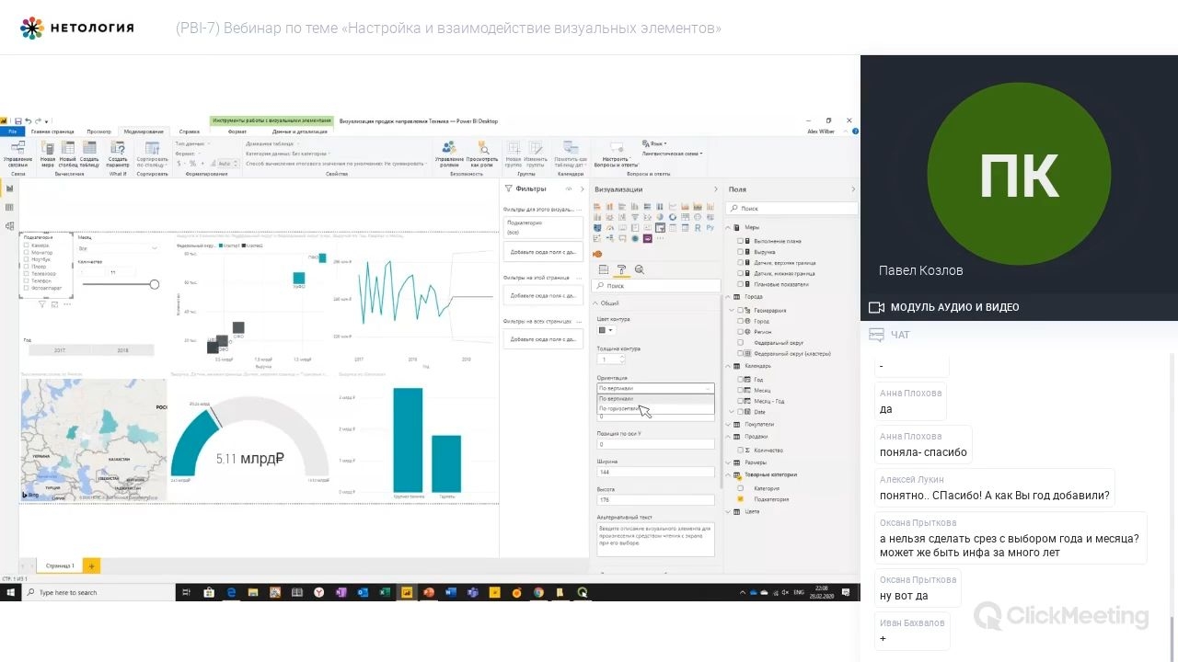The height and width of the screenshot is (662, 1178).
Task: Select the Py Python visual icon
Action: [710, 227]
